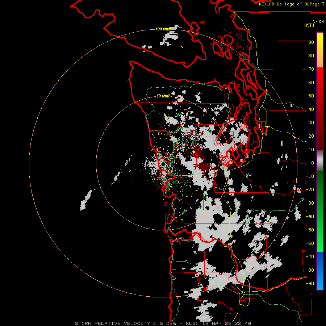Click the 0 knot scale label

[x=313, y=163]
